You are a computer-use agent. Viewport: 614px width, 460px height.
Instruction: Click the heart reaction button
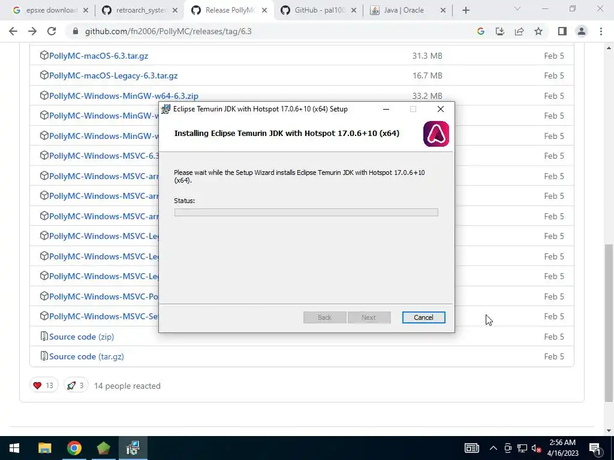point(44,386)
